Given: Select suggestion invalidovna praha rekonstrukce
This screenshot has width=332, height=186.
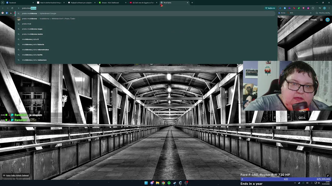Looking at the screenshot, I should [145, 50].
